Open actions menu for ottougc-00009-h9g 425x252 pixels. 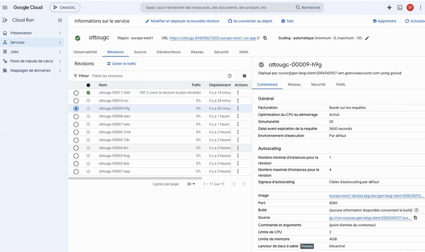238,109
